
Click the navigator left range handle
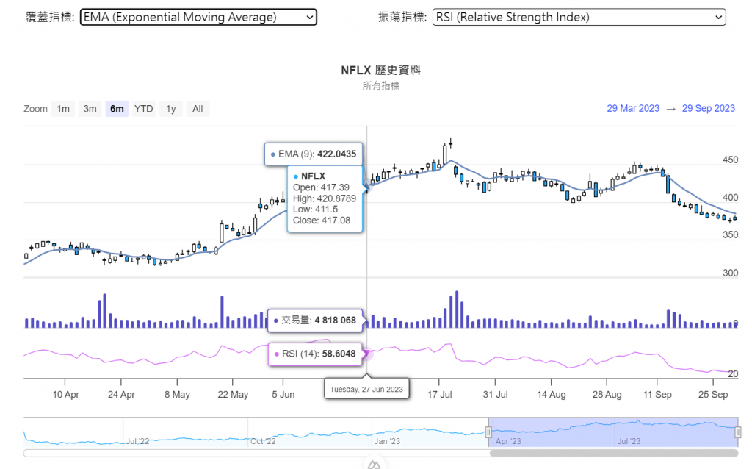(x=488, y=432)
